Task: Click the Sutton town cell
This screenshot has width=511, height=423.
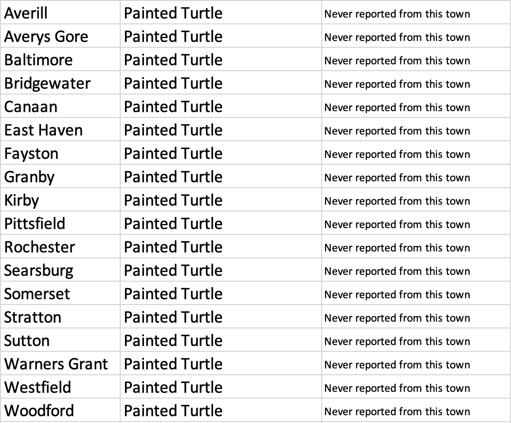Action: point(60,340)
